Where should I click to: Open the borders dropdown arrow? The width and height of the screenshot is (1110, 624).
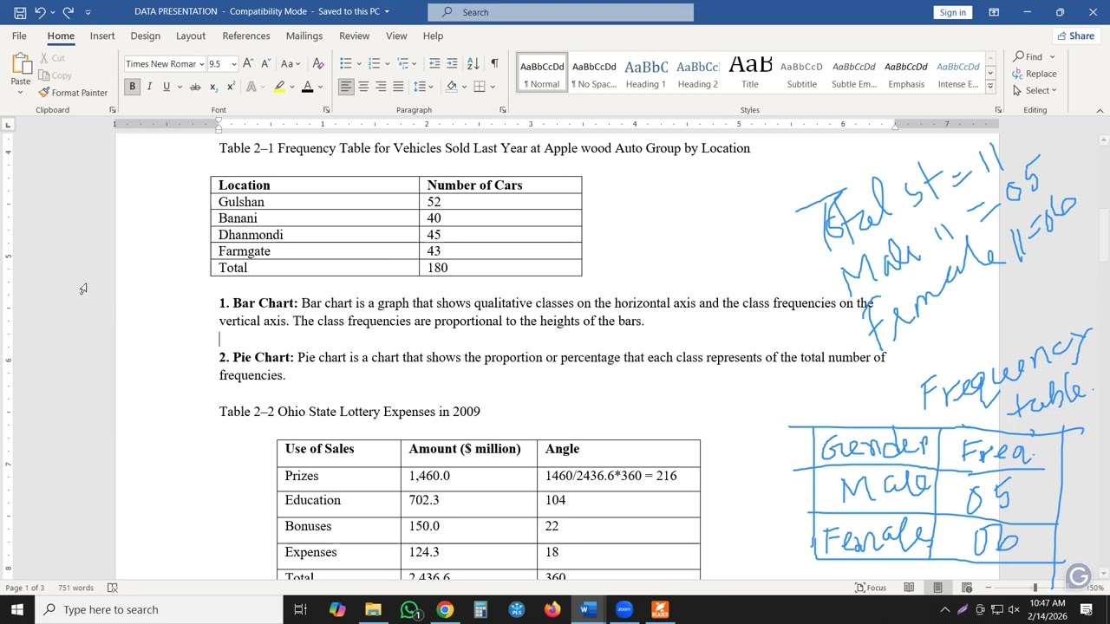click(x=493, y=87)
